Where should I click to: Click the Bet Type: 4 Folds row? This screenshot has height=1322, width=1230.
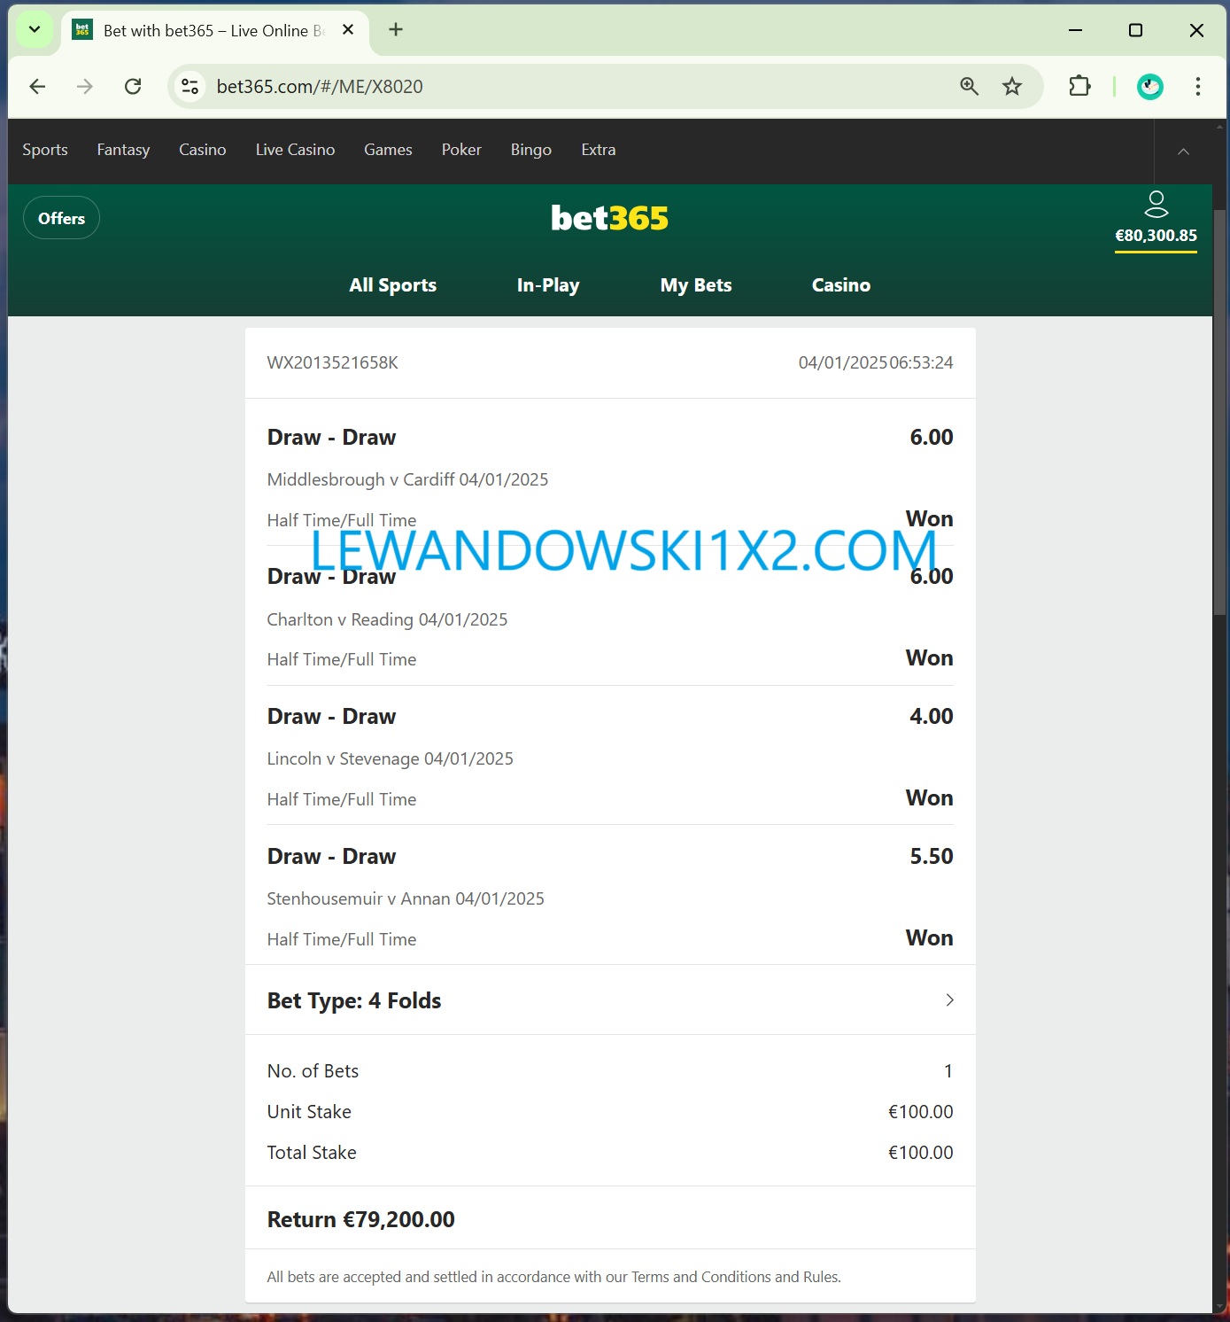[610, 1000]
